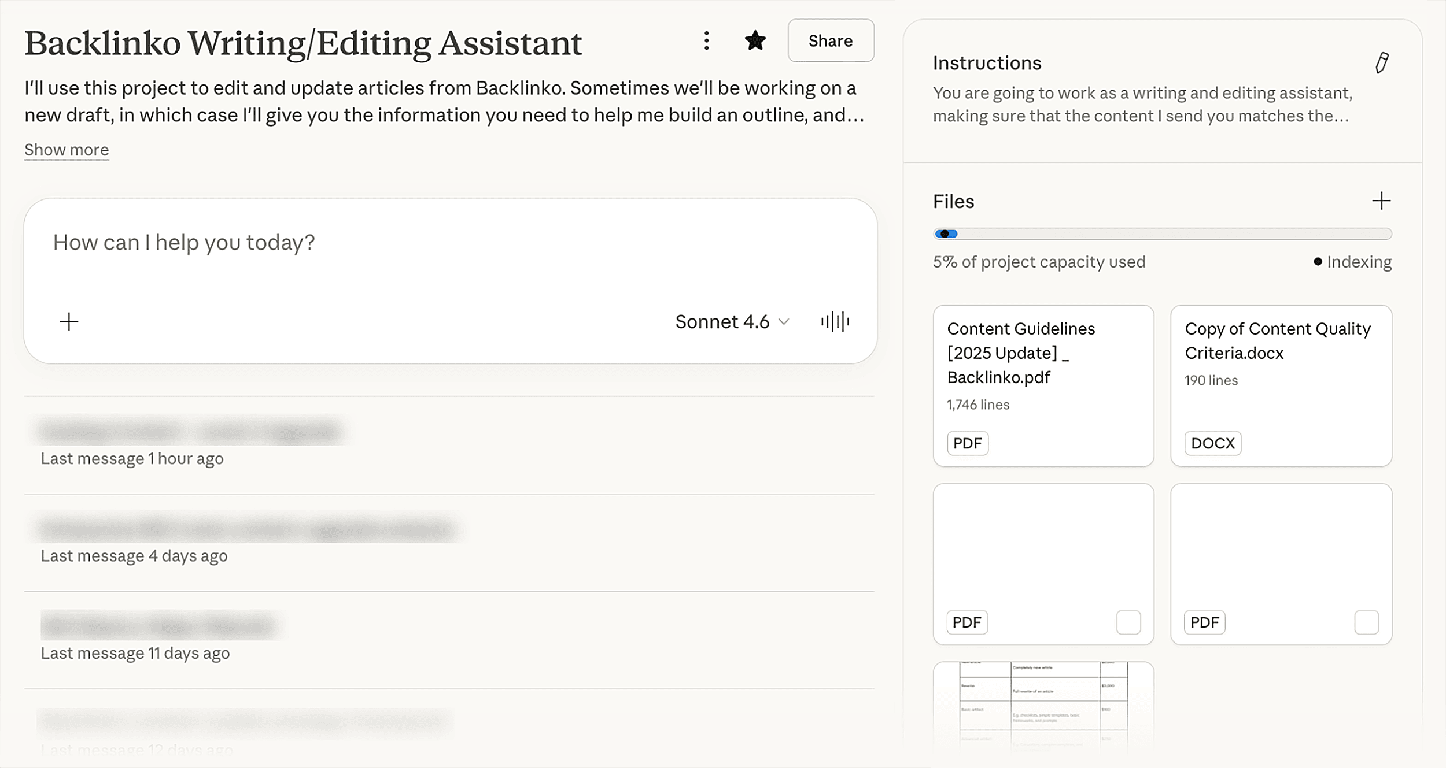The height and width of the screenshot is (768, 1446).
Task: Click the Share button
Action: tap(831, 40)
